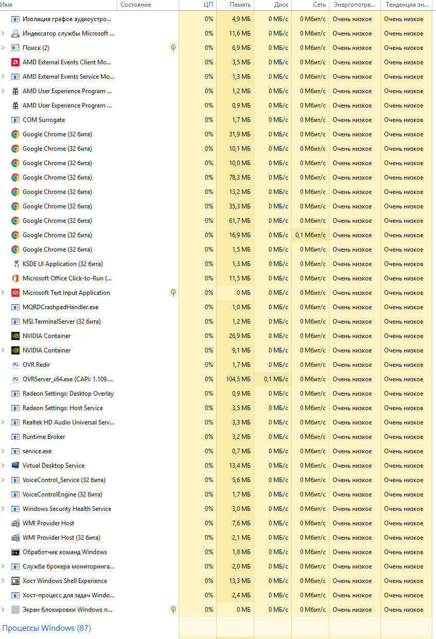The image size is (436, 639).
Task: Sort by the Состояние column header
Action: click(x=149, y=5)
